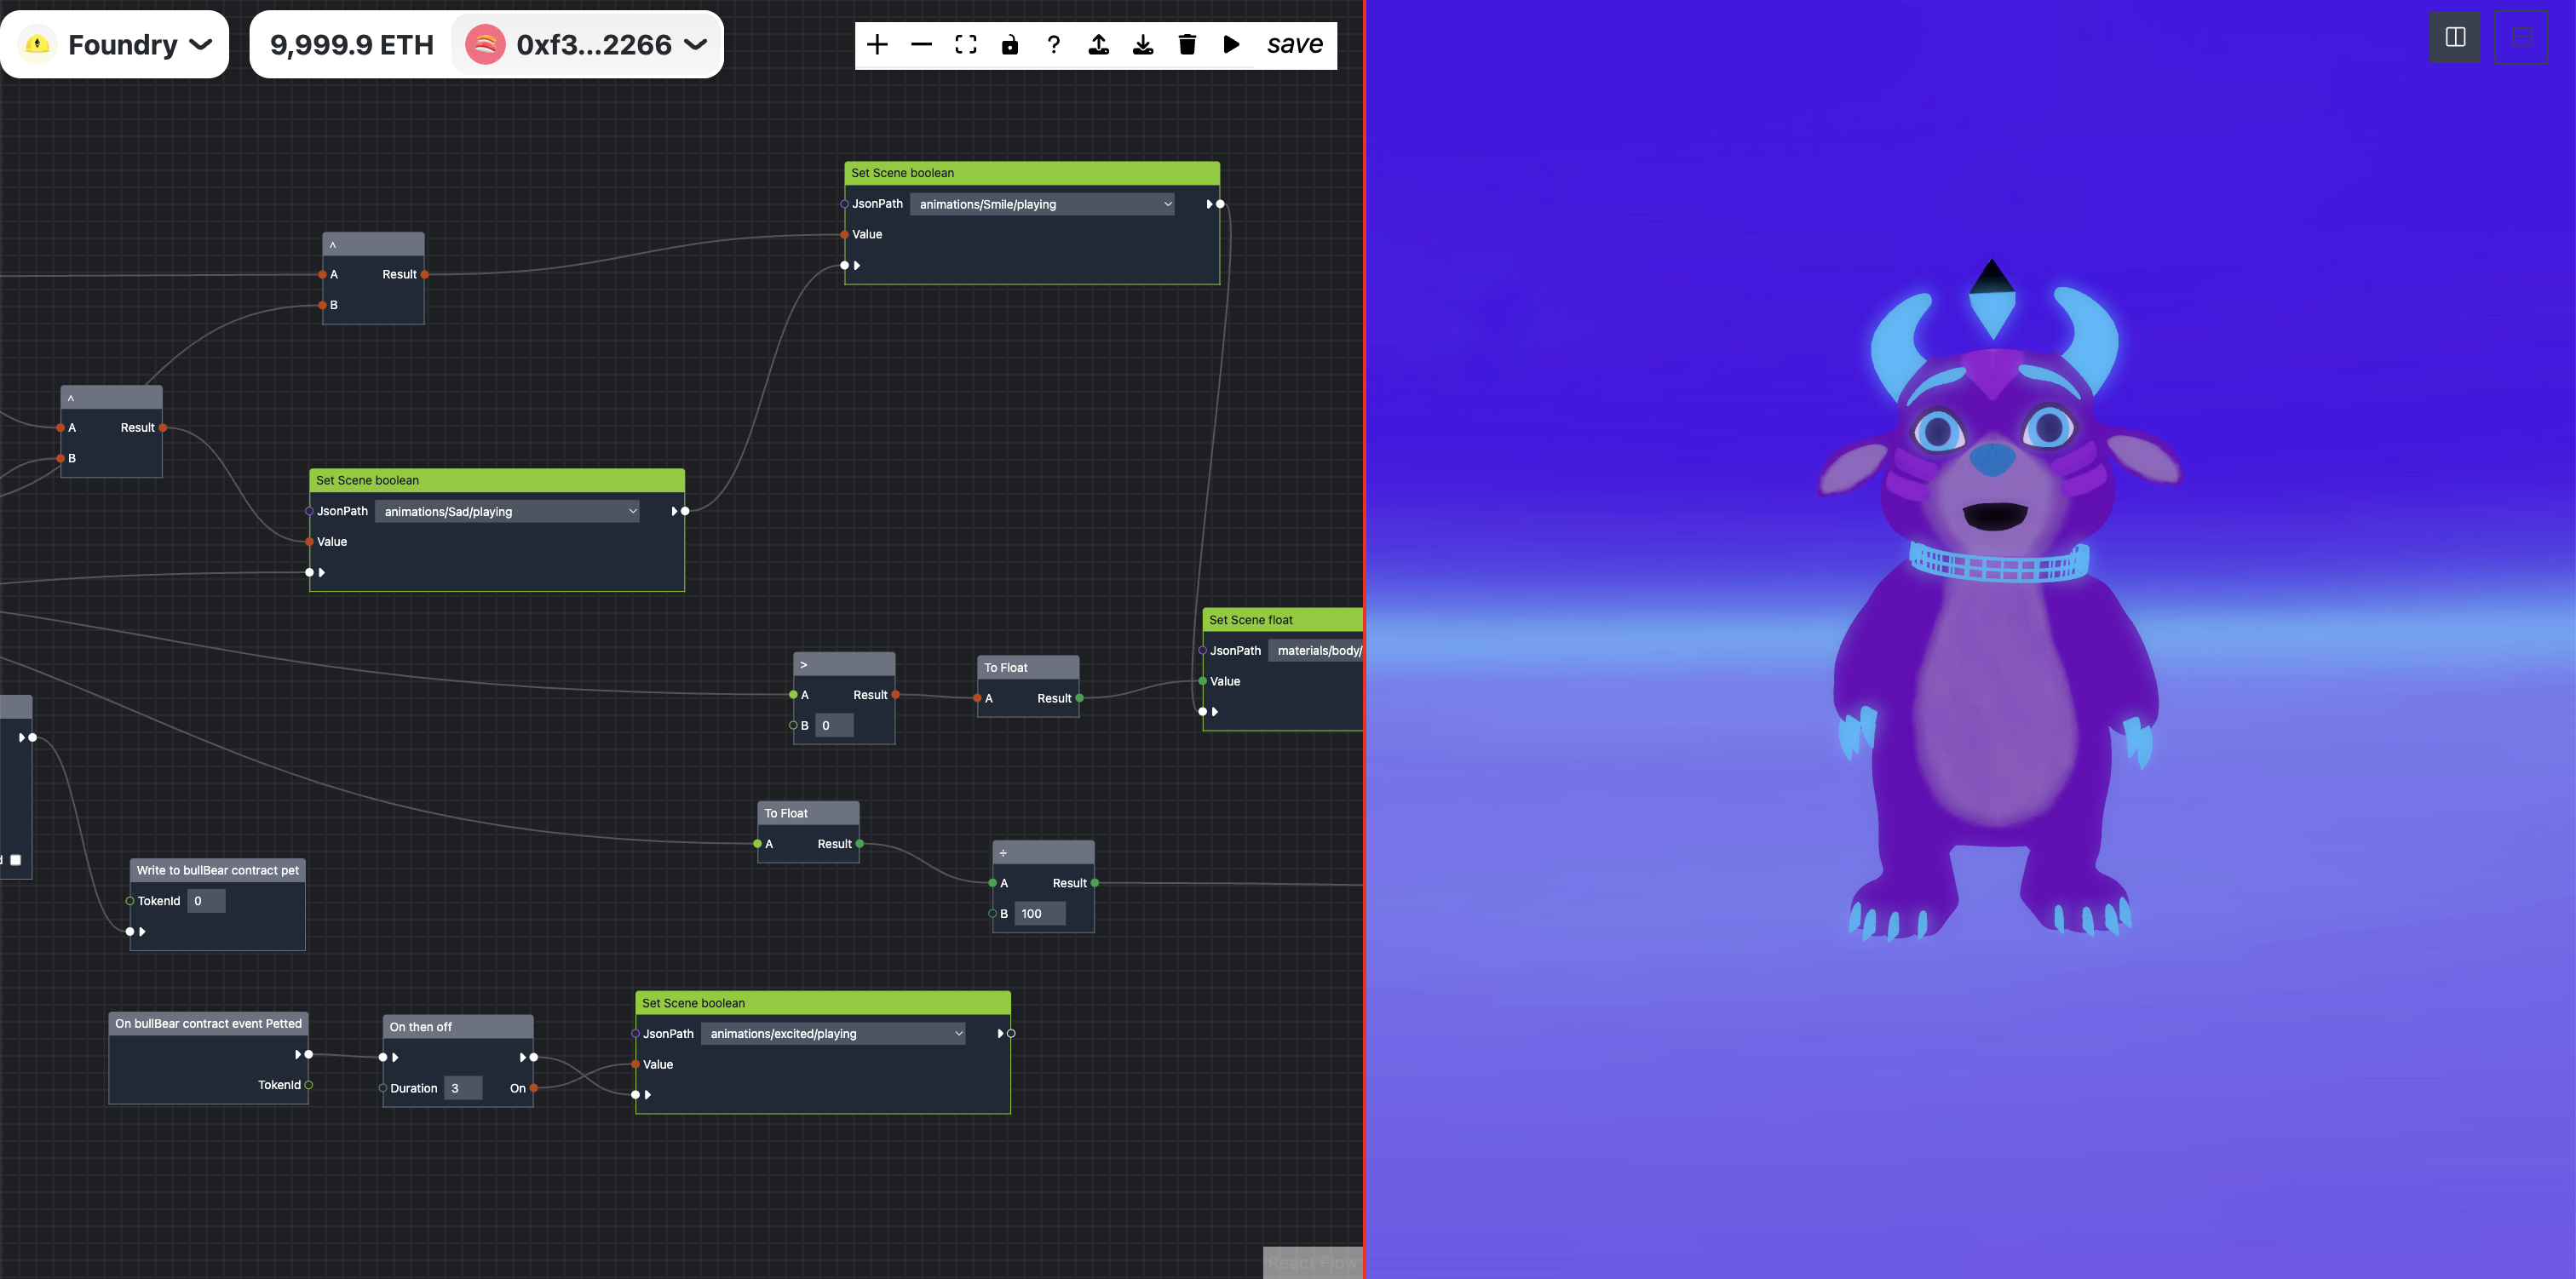2576x1279 pixels.
Task: Clear the graph with the trash icon
Action: click(x=1187, y=45)
